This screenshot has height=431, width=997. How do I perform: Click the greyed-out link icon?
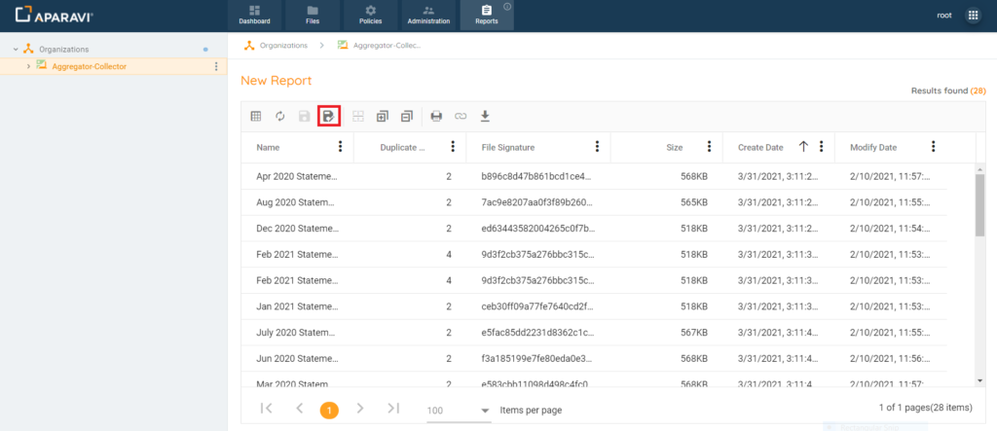(461, 117)
